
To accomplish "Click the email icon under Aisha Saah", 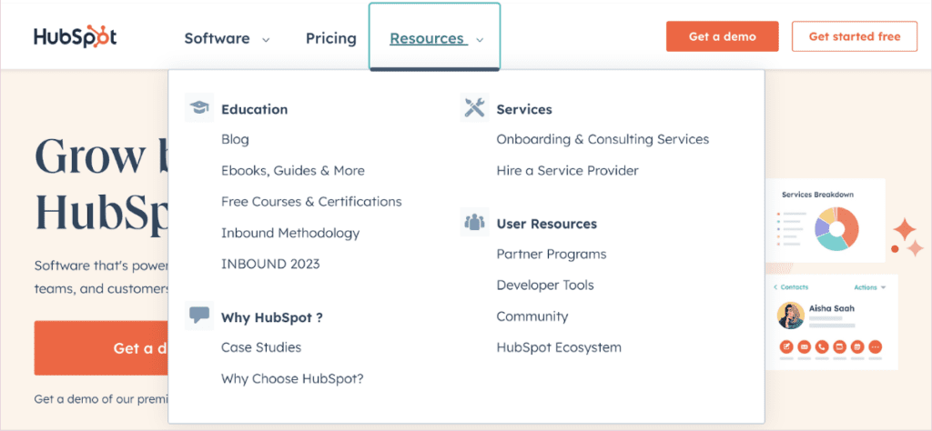I will [805, 346].
